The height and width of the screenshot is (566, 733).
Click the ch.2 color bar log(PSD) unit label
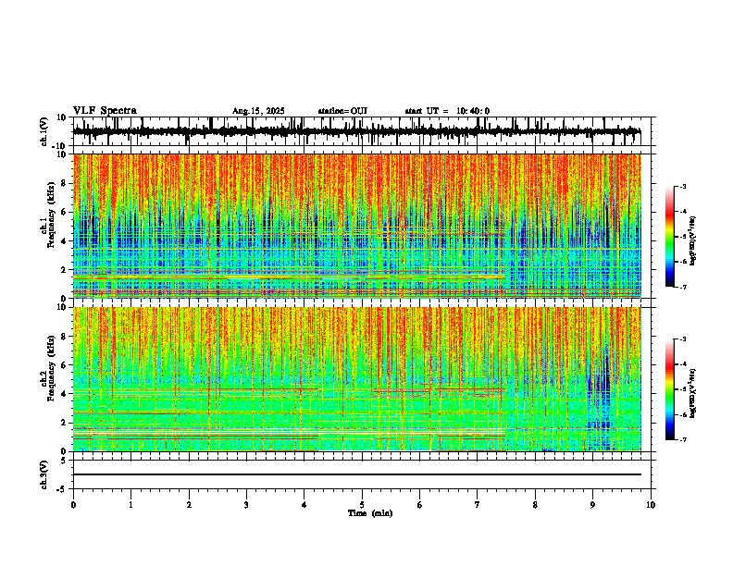pyautogui.click(x=693, y=393)
